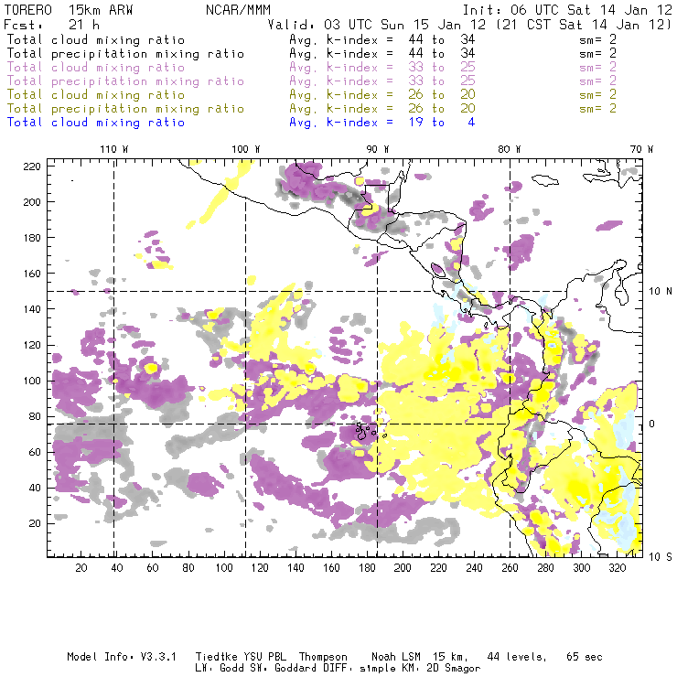This screenshot has width=677, height=677.
Task: Click the purple 'Total precipitation mixing ratio' legend entry
Action: pos(125,81)
